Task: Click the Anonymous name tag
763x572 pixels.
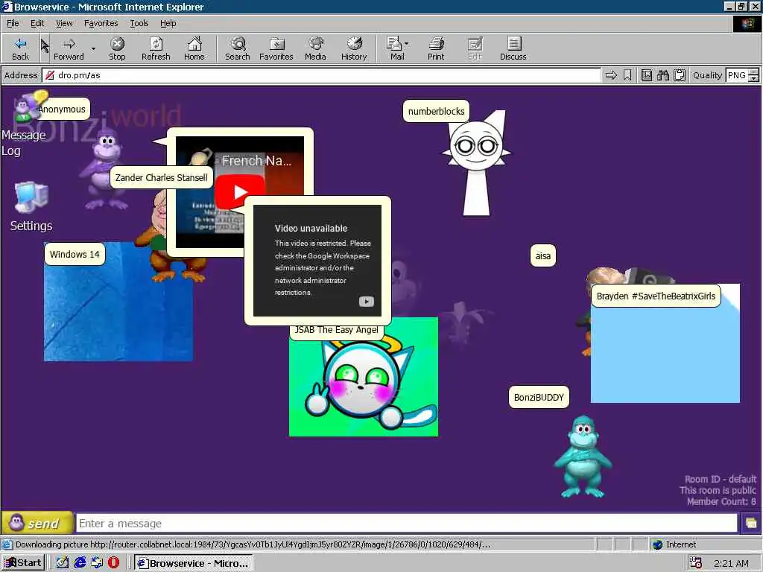Action: [62, 109]
